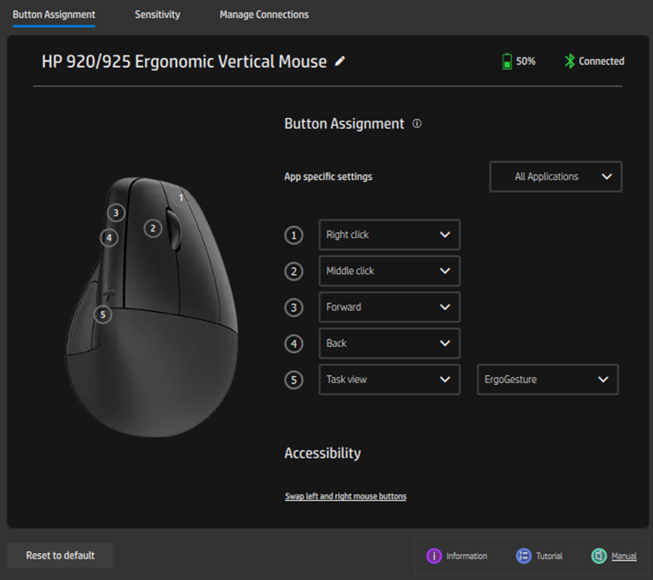Open the Middle click assignment dropdown

pos(390,271)
